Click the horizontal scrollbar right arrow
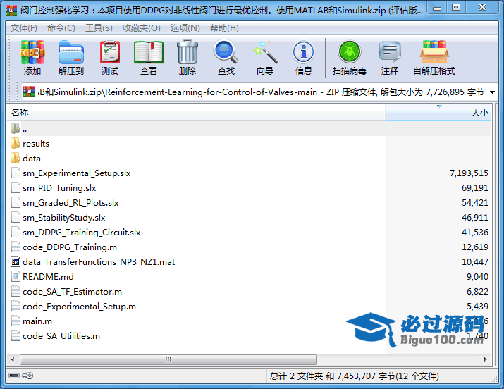Screen dimensions: 504x389 486,359
